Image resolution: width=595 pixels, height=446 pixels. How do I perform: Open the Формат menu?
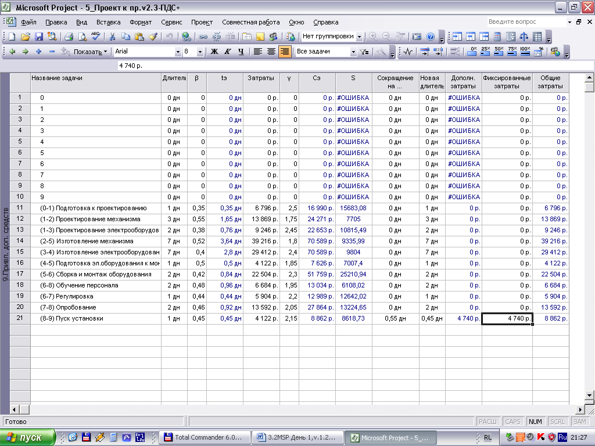(141, 22)
